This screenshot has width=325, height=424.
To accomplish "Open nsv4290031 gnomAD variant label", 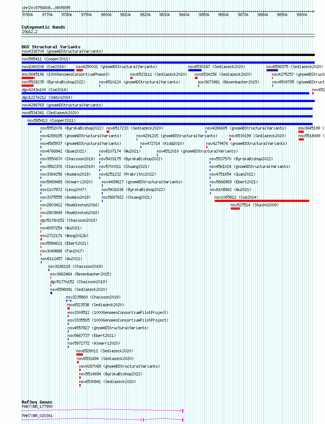I will pos(116,67).
